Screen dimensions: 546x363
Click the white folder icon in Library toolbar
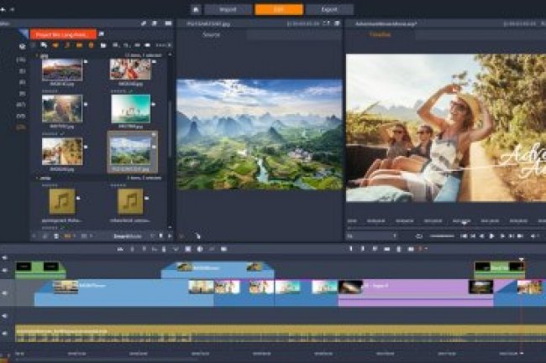pos(103,45)
